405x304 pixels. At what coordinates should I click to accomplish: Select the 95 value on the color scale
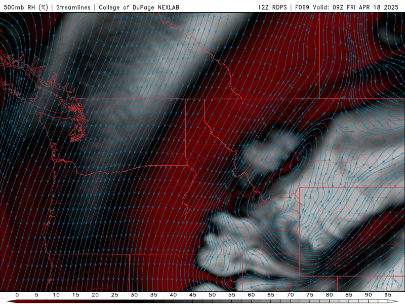[388, 295]
